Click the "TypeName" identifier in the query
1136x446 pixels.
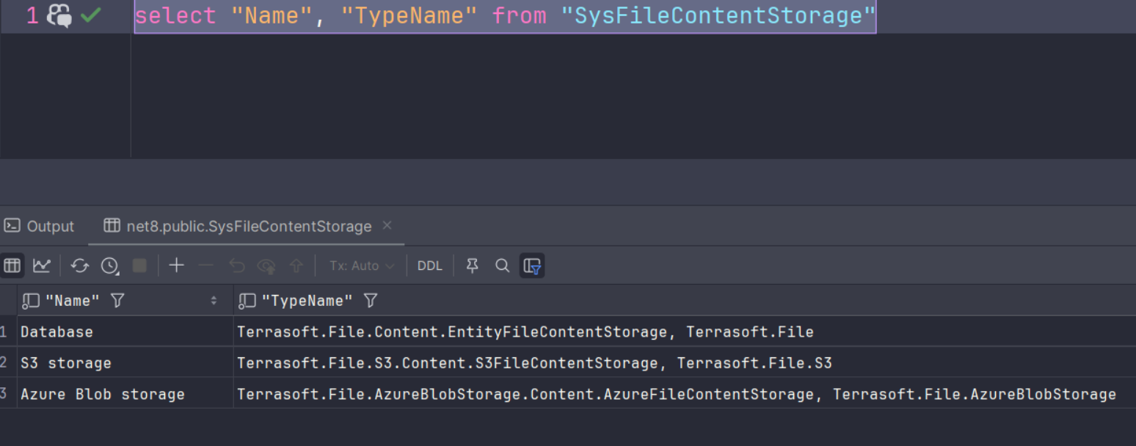409,15
